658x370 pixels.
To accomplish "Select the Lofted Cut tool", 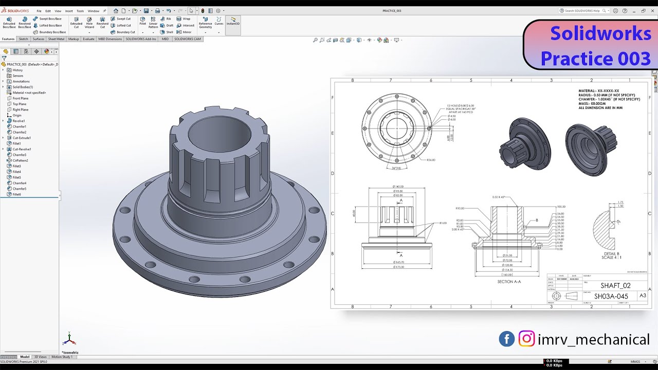I will click(121, 25).
